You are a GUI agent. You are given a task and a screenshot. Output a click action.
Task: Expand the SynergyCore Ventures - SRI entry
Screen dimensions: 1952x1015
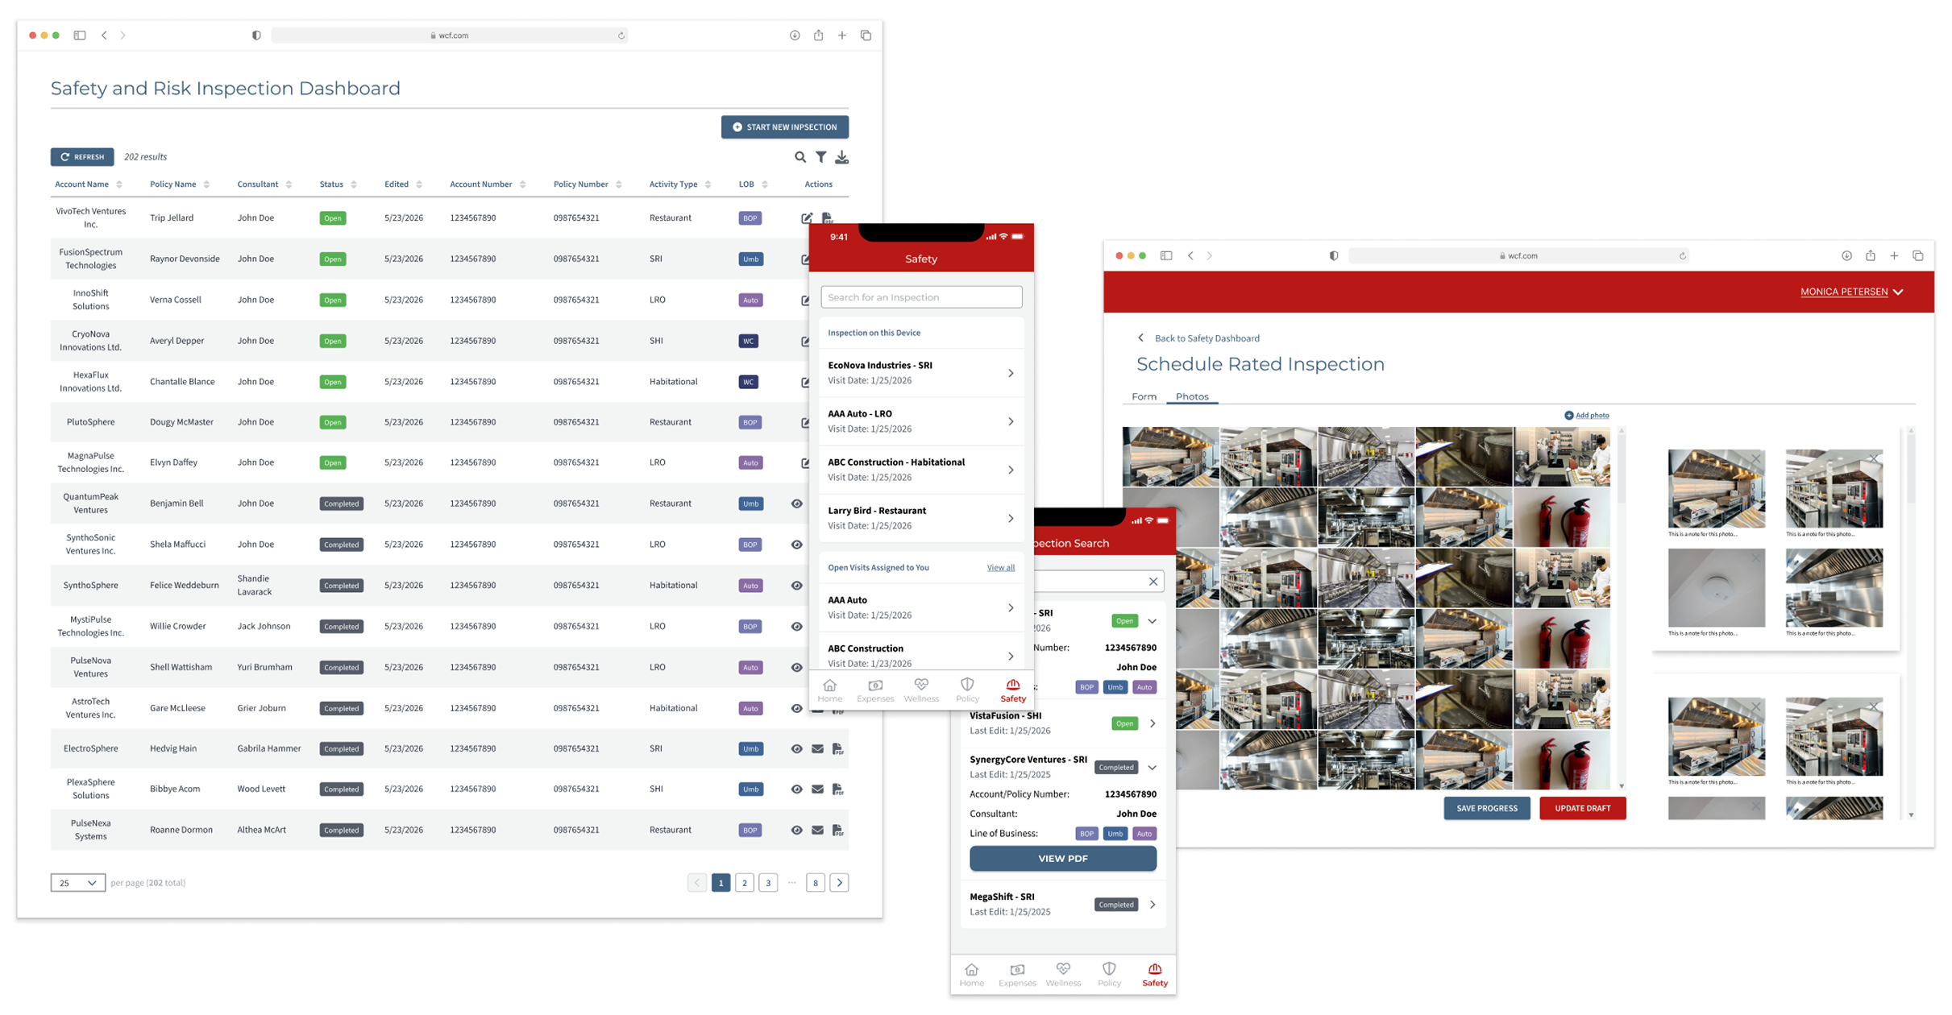[x=1153, y=766]
